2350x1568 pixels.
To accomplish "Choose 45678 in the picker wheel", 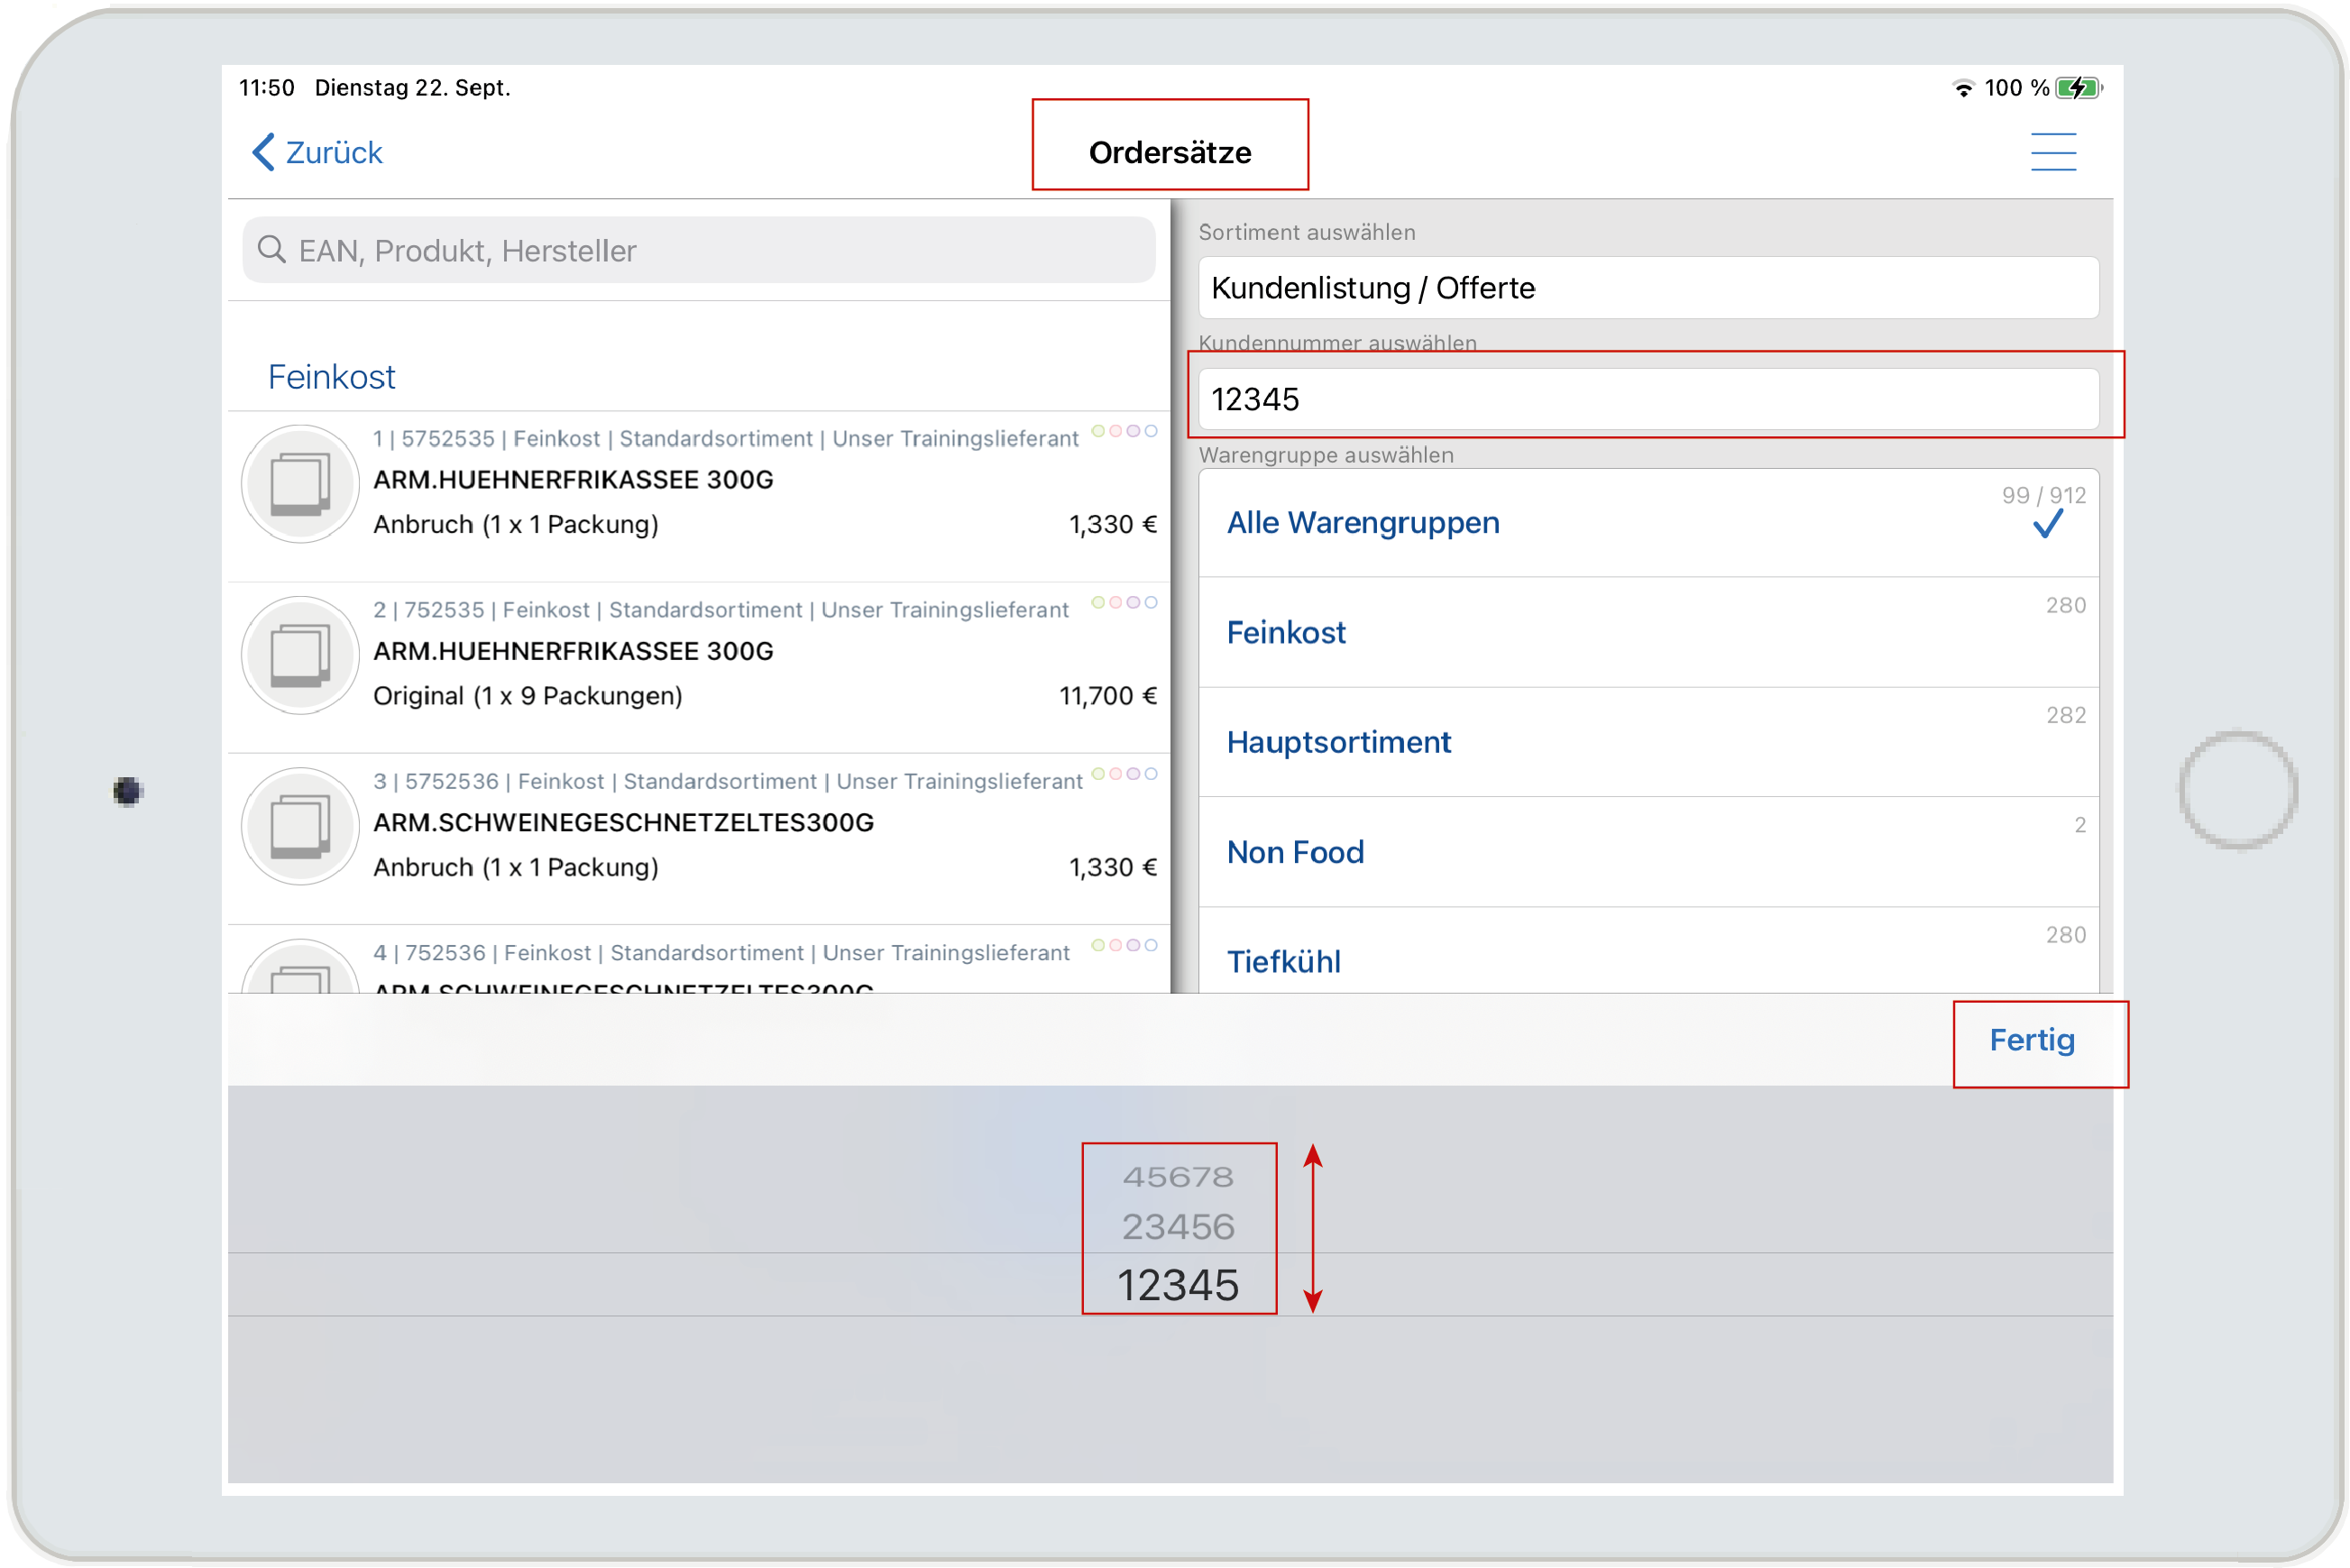I will click(1177, 1176).
